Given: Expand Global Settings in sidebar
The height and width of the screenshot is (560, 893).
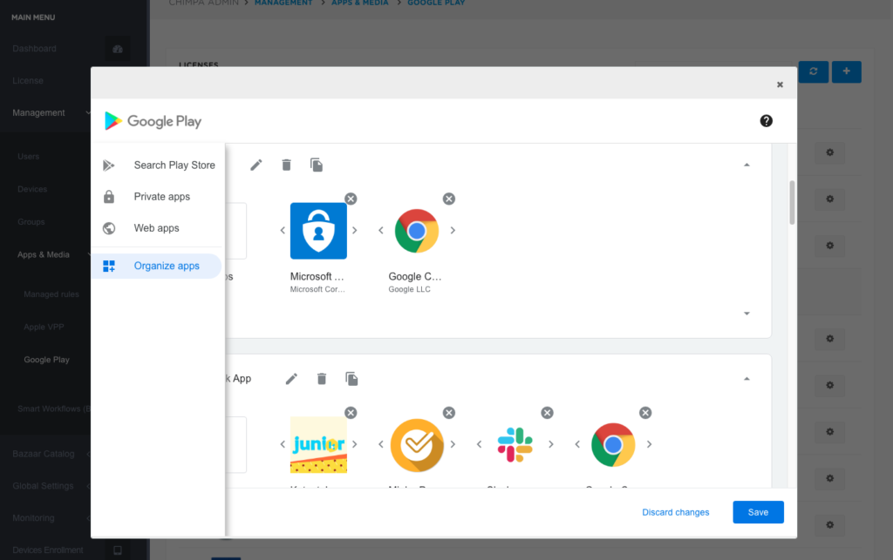Looking at the screenshot, I should (x=43, y=485).
